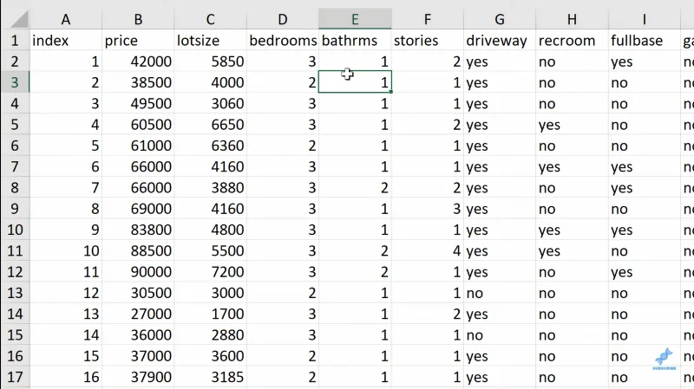Click driveway 'no' in row 13
Viewport: 694px width, 389px height.
[500, 293]
